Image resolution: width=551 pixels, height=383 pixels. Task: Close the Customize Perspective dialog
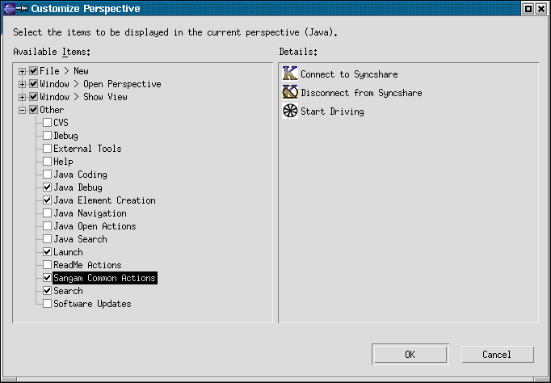click(541, 9)
